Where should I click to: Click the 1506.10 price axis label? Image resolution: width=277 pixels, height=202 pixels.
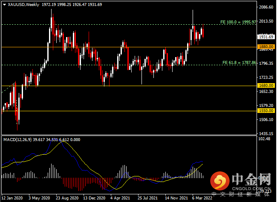(266, 120)
